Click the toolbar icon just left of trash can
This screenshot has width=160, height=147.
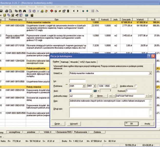click(64, 11)
